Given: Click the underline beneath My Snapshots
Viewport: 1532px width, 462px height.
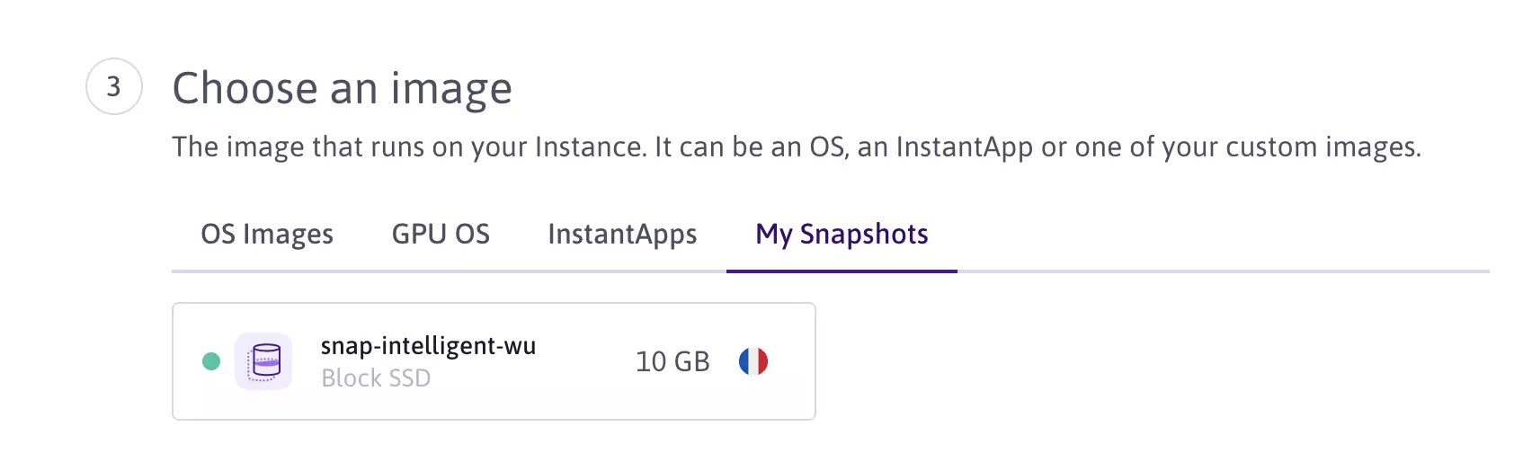Looking at the screenshot, I should [842, 271].
